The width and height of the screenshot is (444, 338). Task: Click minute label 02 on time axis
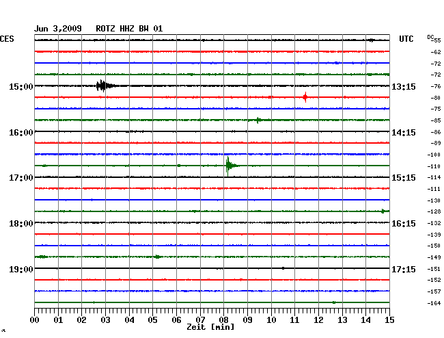81,320
